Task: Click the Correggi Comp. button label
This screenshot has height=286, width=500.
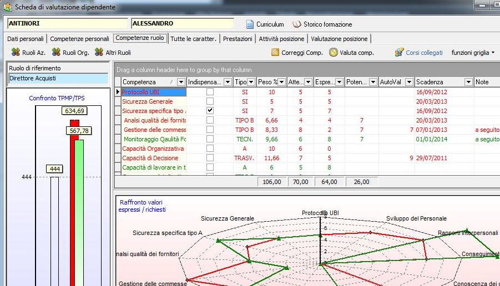Action: (x=302, y=53)
